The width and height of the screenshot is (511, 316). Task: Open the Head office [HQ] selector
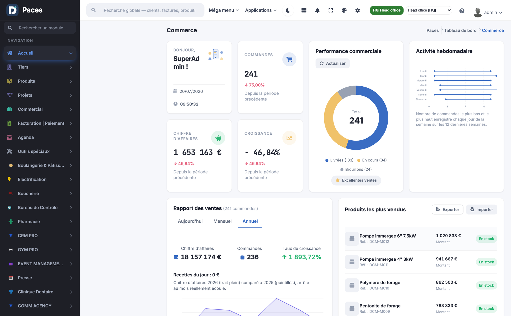429,10
